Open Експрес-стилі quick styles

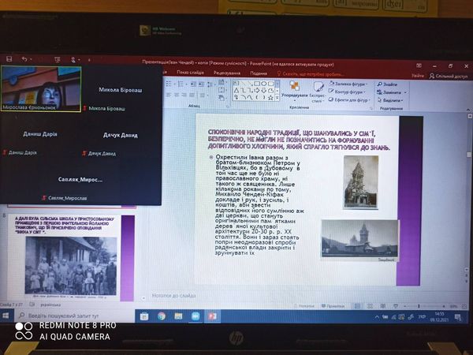[318, 92]
